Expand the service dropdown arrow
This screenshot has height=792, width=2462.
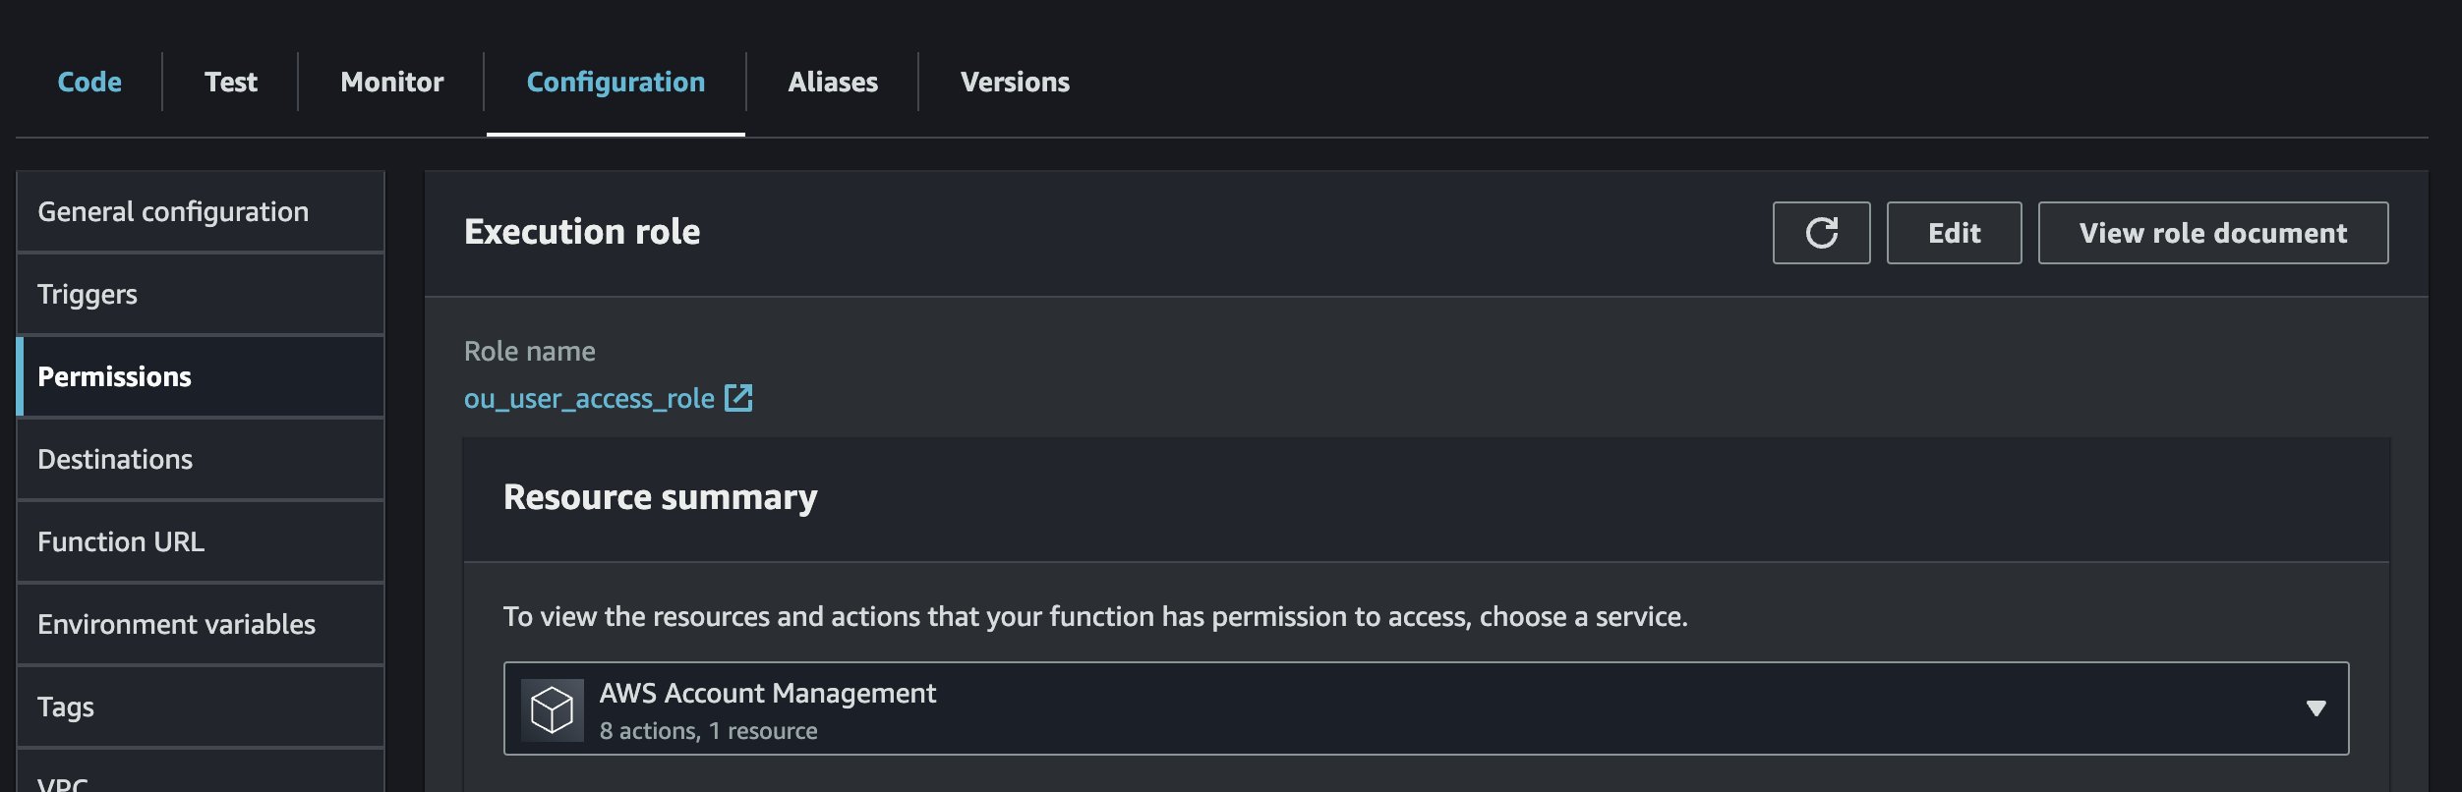2315,708
